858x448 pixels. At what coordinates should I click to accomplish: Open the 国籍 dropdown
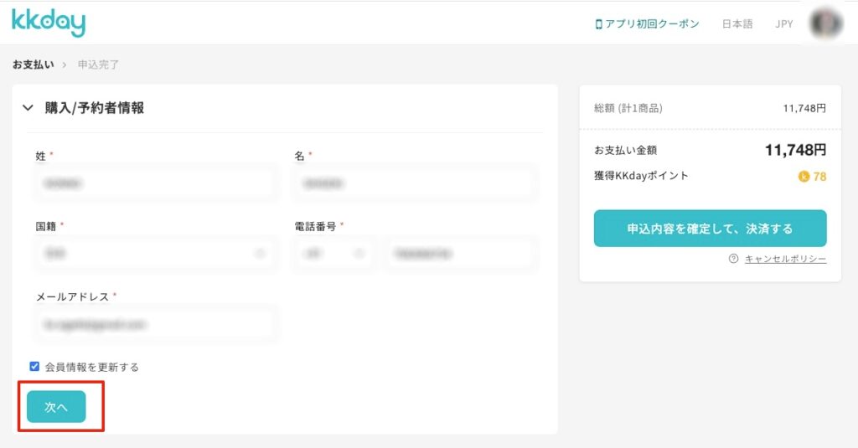point(155,254)
